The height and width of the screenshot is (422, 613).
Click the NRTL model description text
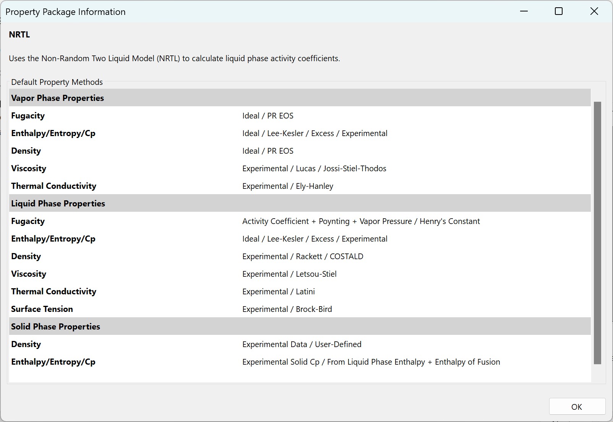(174, 58)
